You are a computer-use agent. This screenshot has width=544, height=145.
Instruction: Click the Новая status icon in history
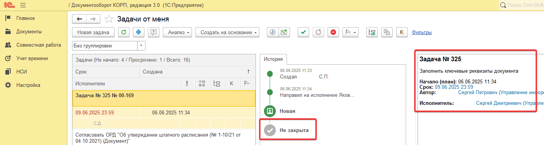[x=270, y=111]
